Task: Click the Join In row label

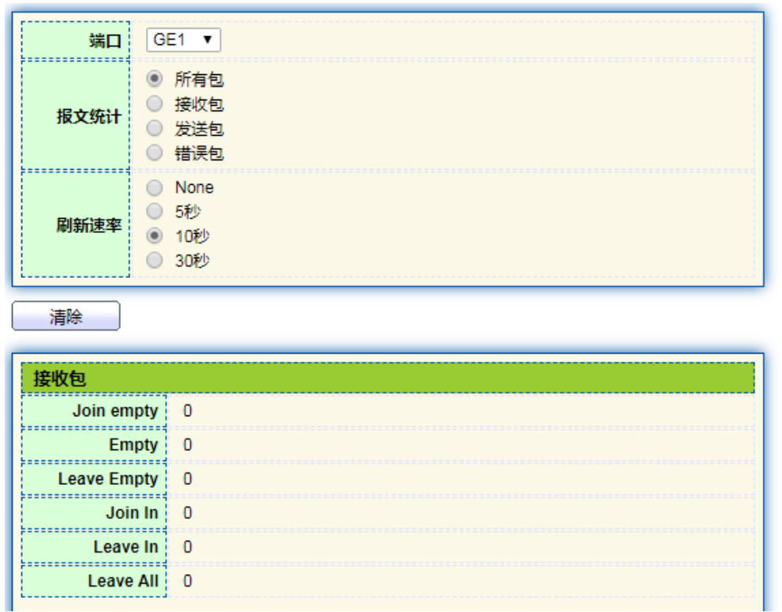Action: click(132, 513)
